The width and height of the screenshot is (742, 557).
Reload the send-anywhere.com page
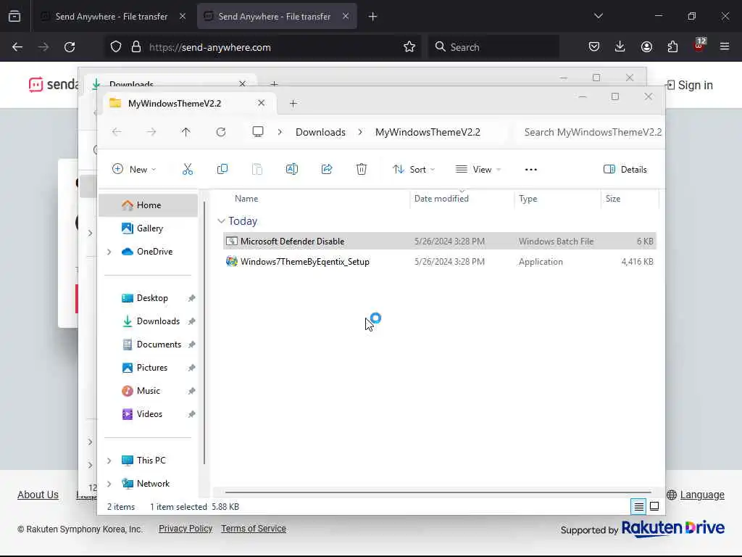70,47
